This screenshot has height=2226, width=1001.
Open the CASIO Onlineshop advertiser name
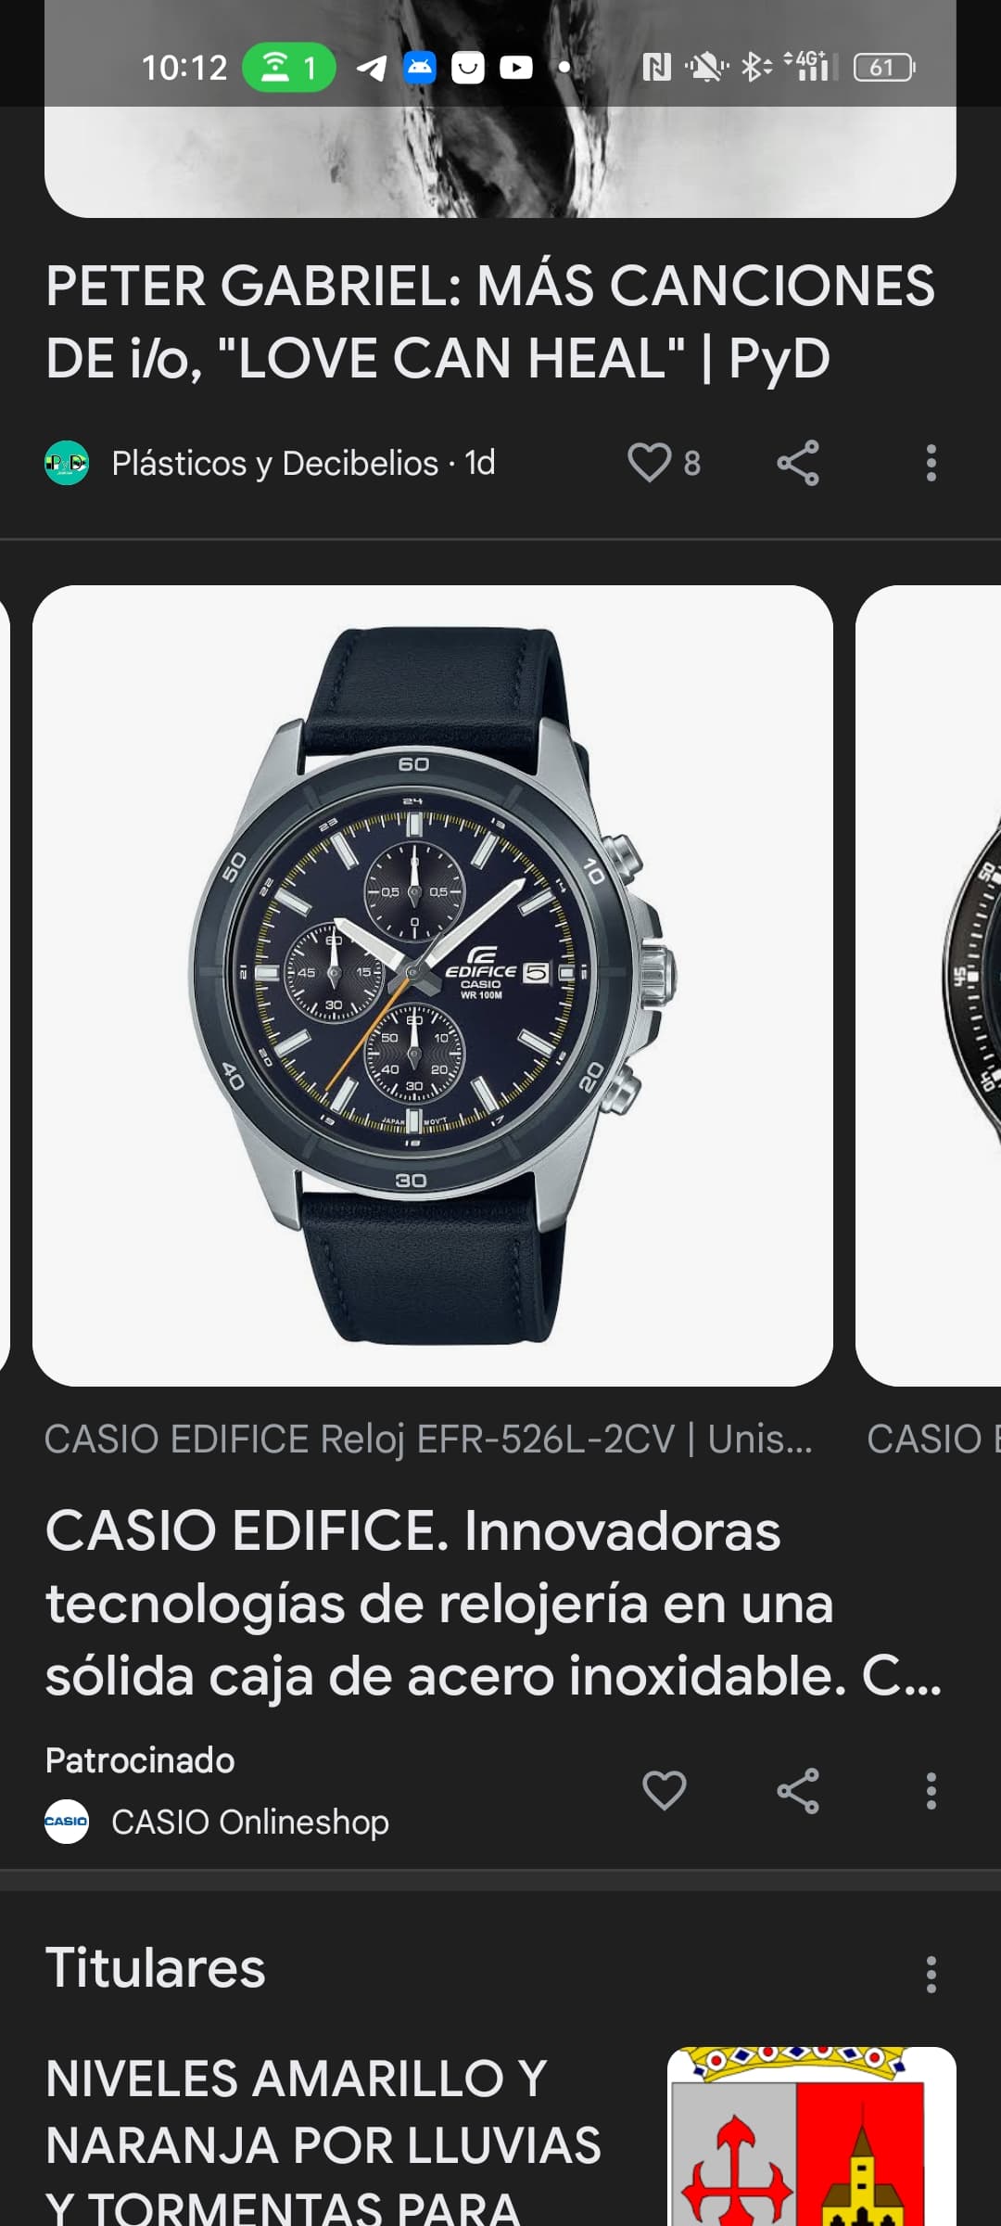point(250,1822)
